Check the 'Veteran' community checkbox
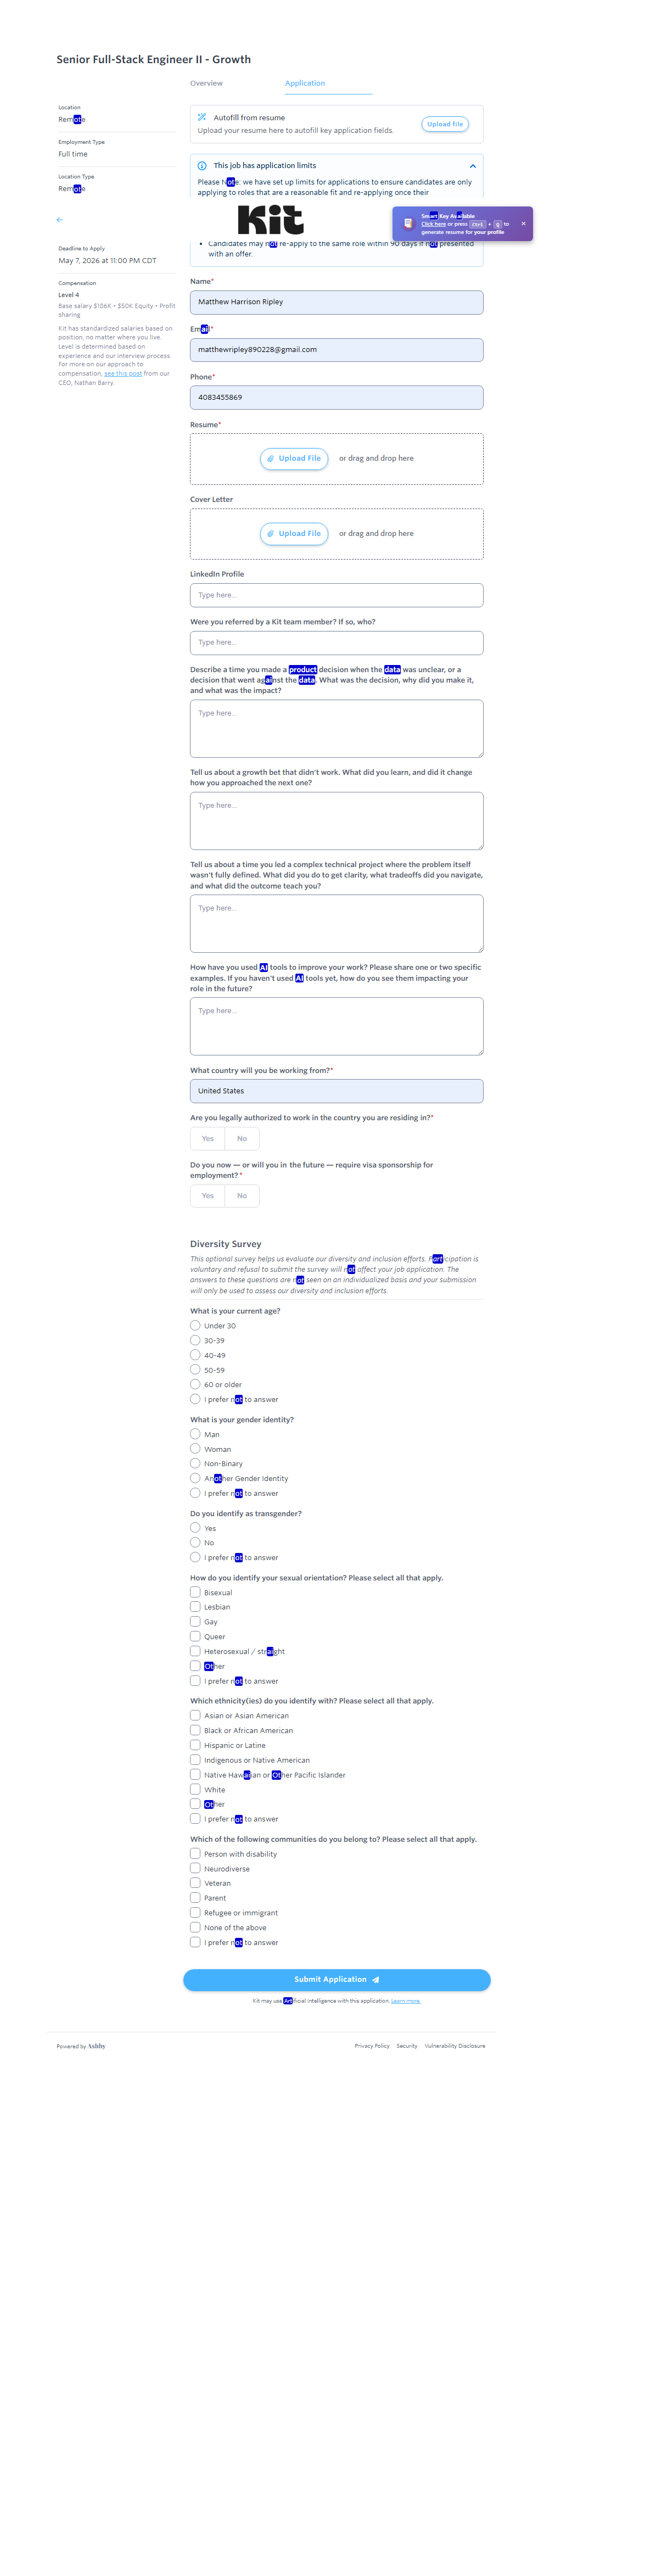This screenshot has height=2576, width=667. 195,1883
